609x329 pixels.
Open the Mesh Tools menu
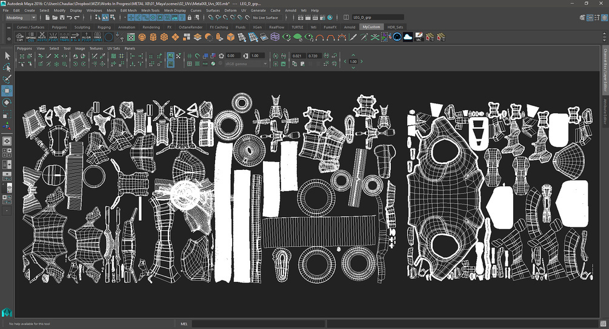click(150, 10)
